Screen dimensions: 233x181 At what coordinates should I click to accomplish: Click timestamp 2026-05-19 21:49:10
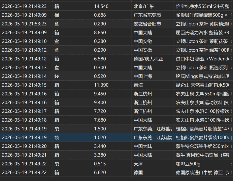[x=24, y=41]
